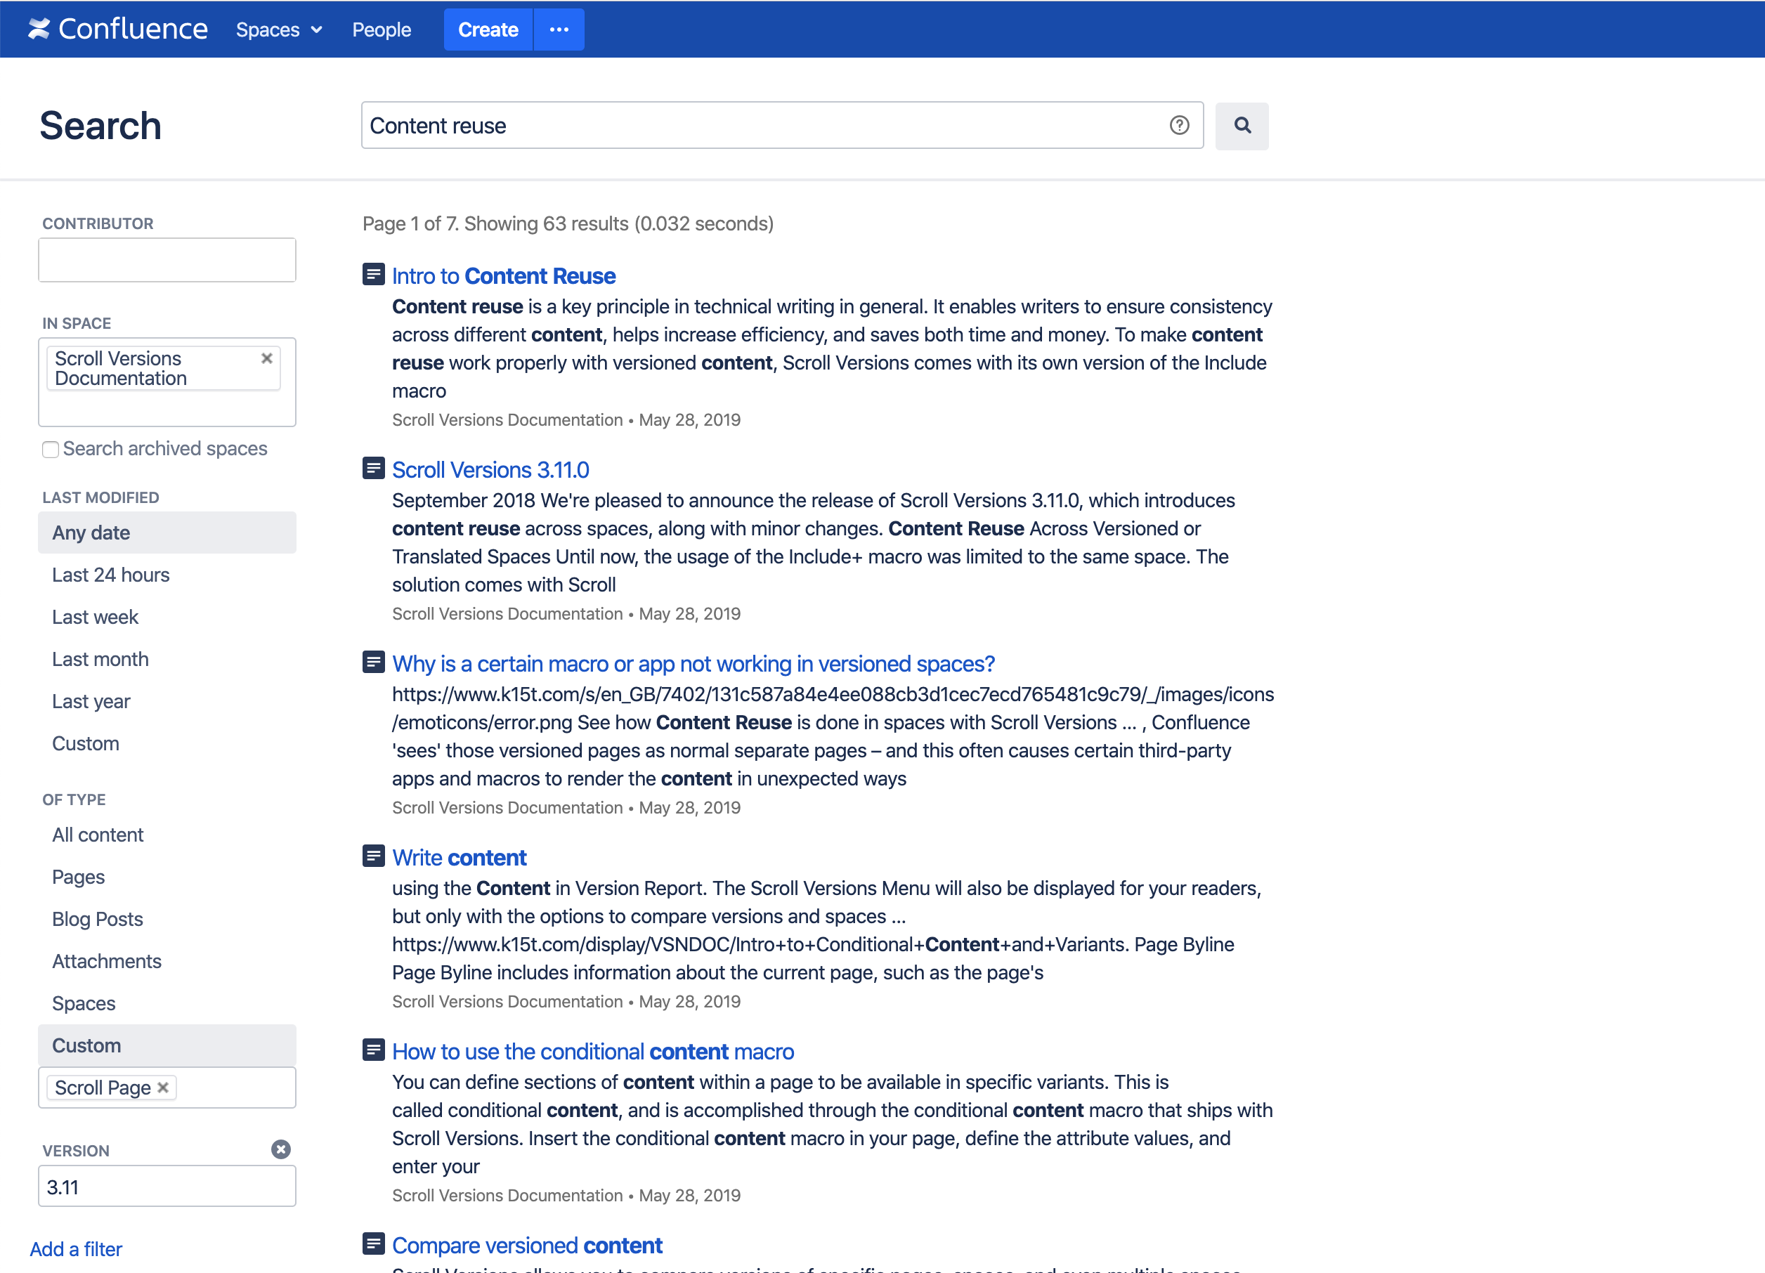Viewport: 1765px width, 1273px height.
Task: Enable Search archived spaces checkbox
Action: tap(51, 449)
